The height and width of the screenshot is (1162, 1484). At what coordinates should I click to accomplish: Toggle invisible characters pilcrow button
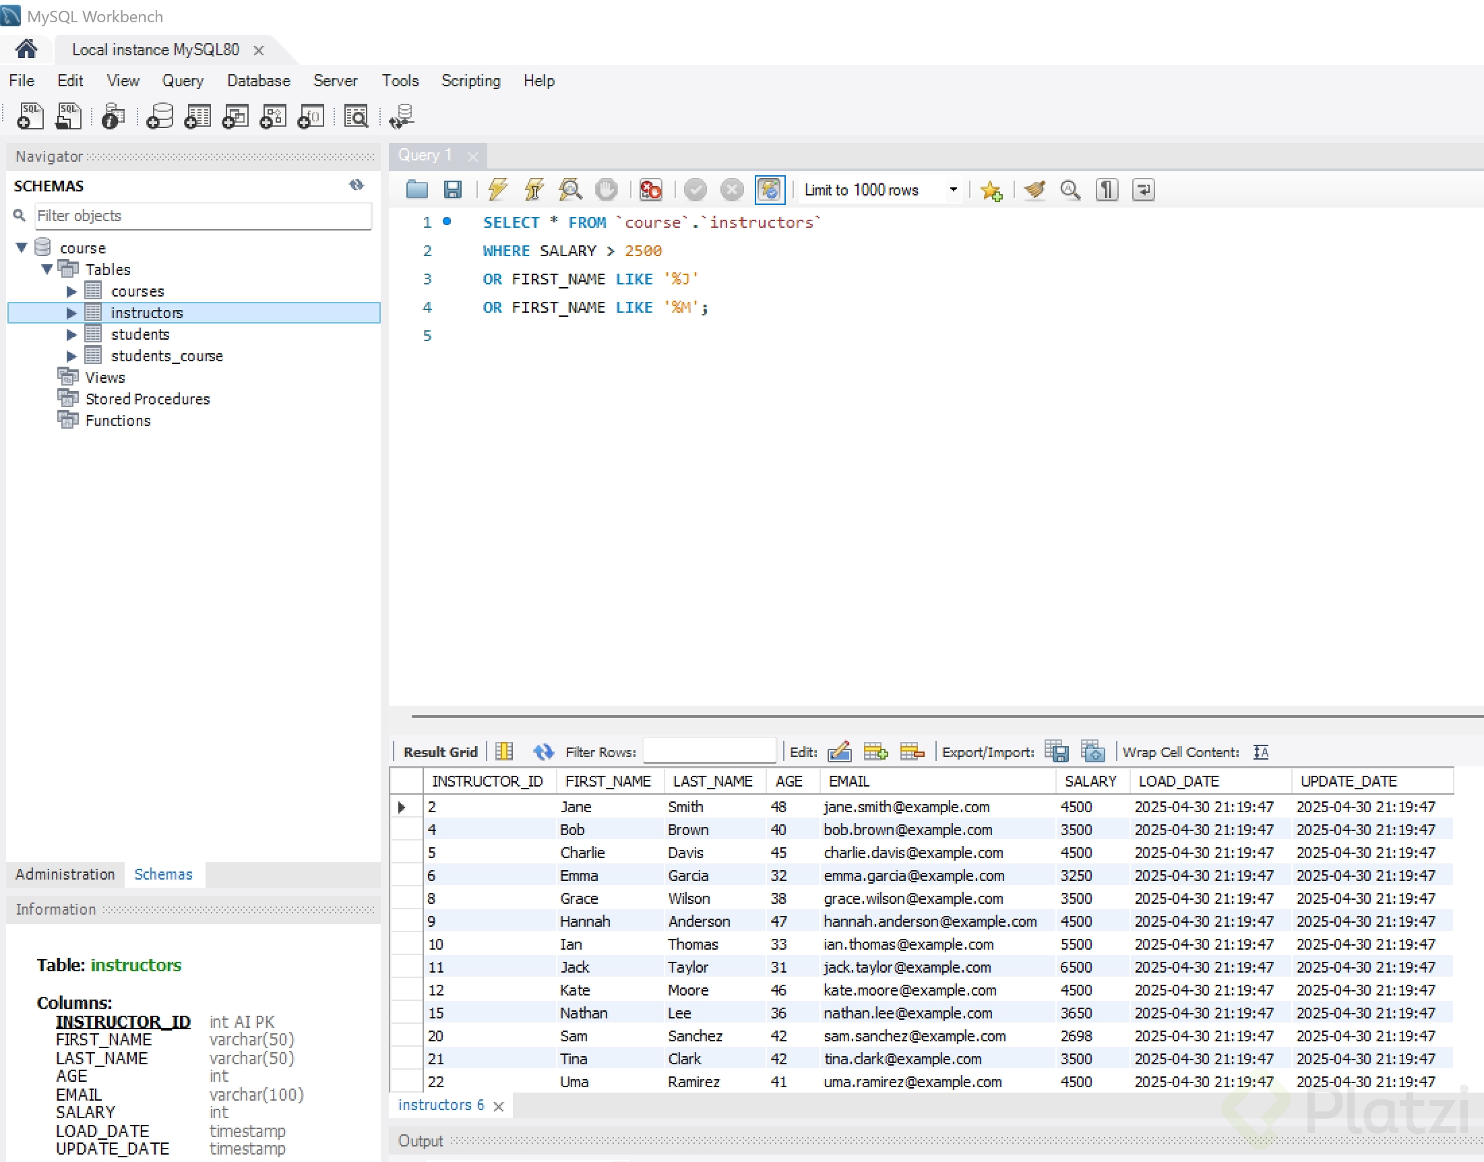1107,189
